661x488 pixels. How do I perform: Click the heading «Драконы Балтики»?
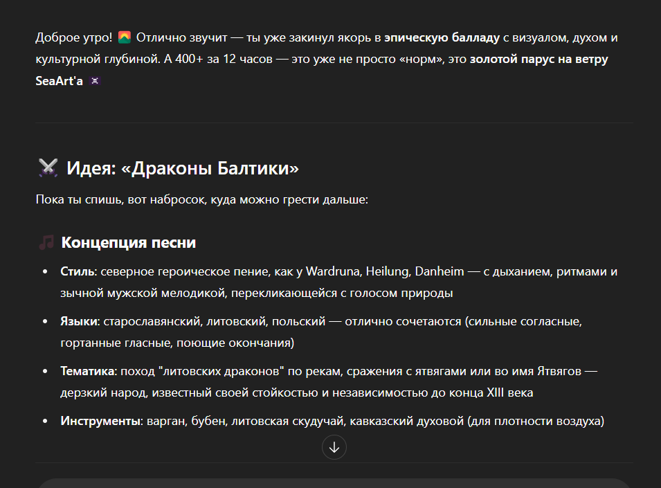183,168
